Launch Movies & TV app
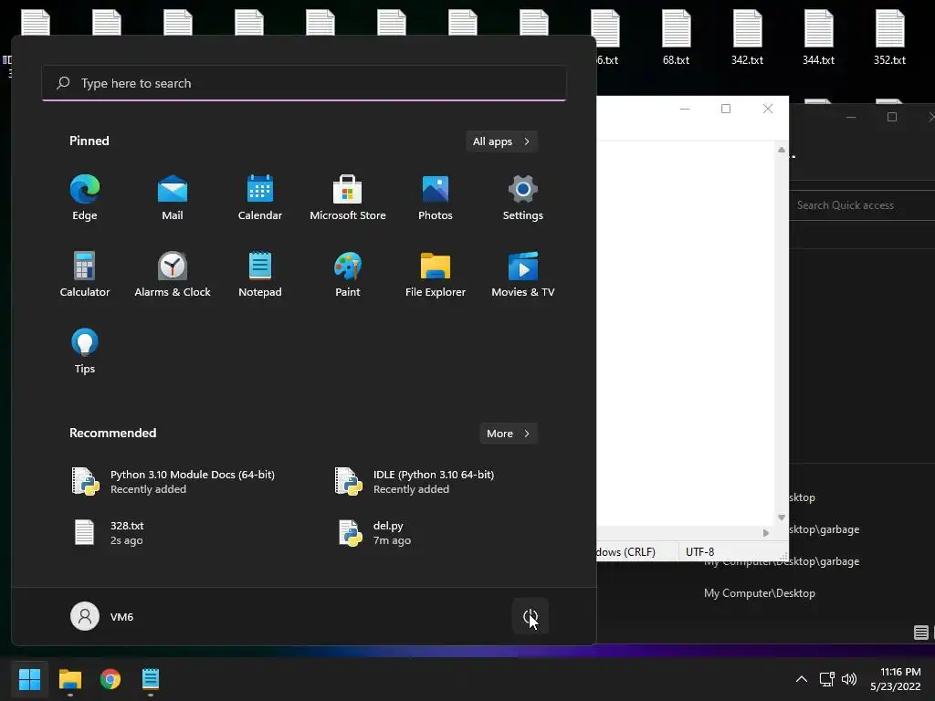This screenshot has height=701, width=935. click(523, 274)
